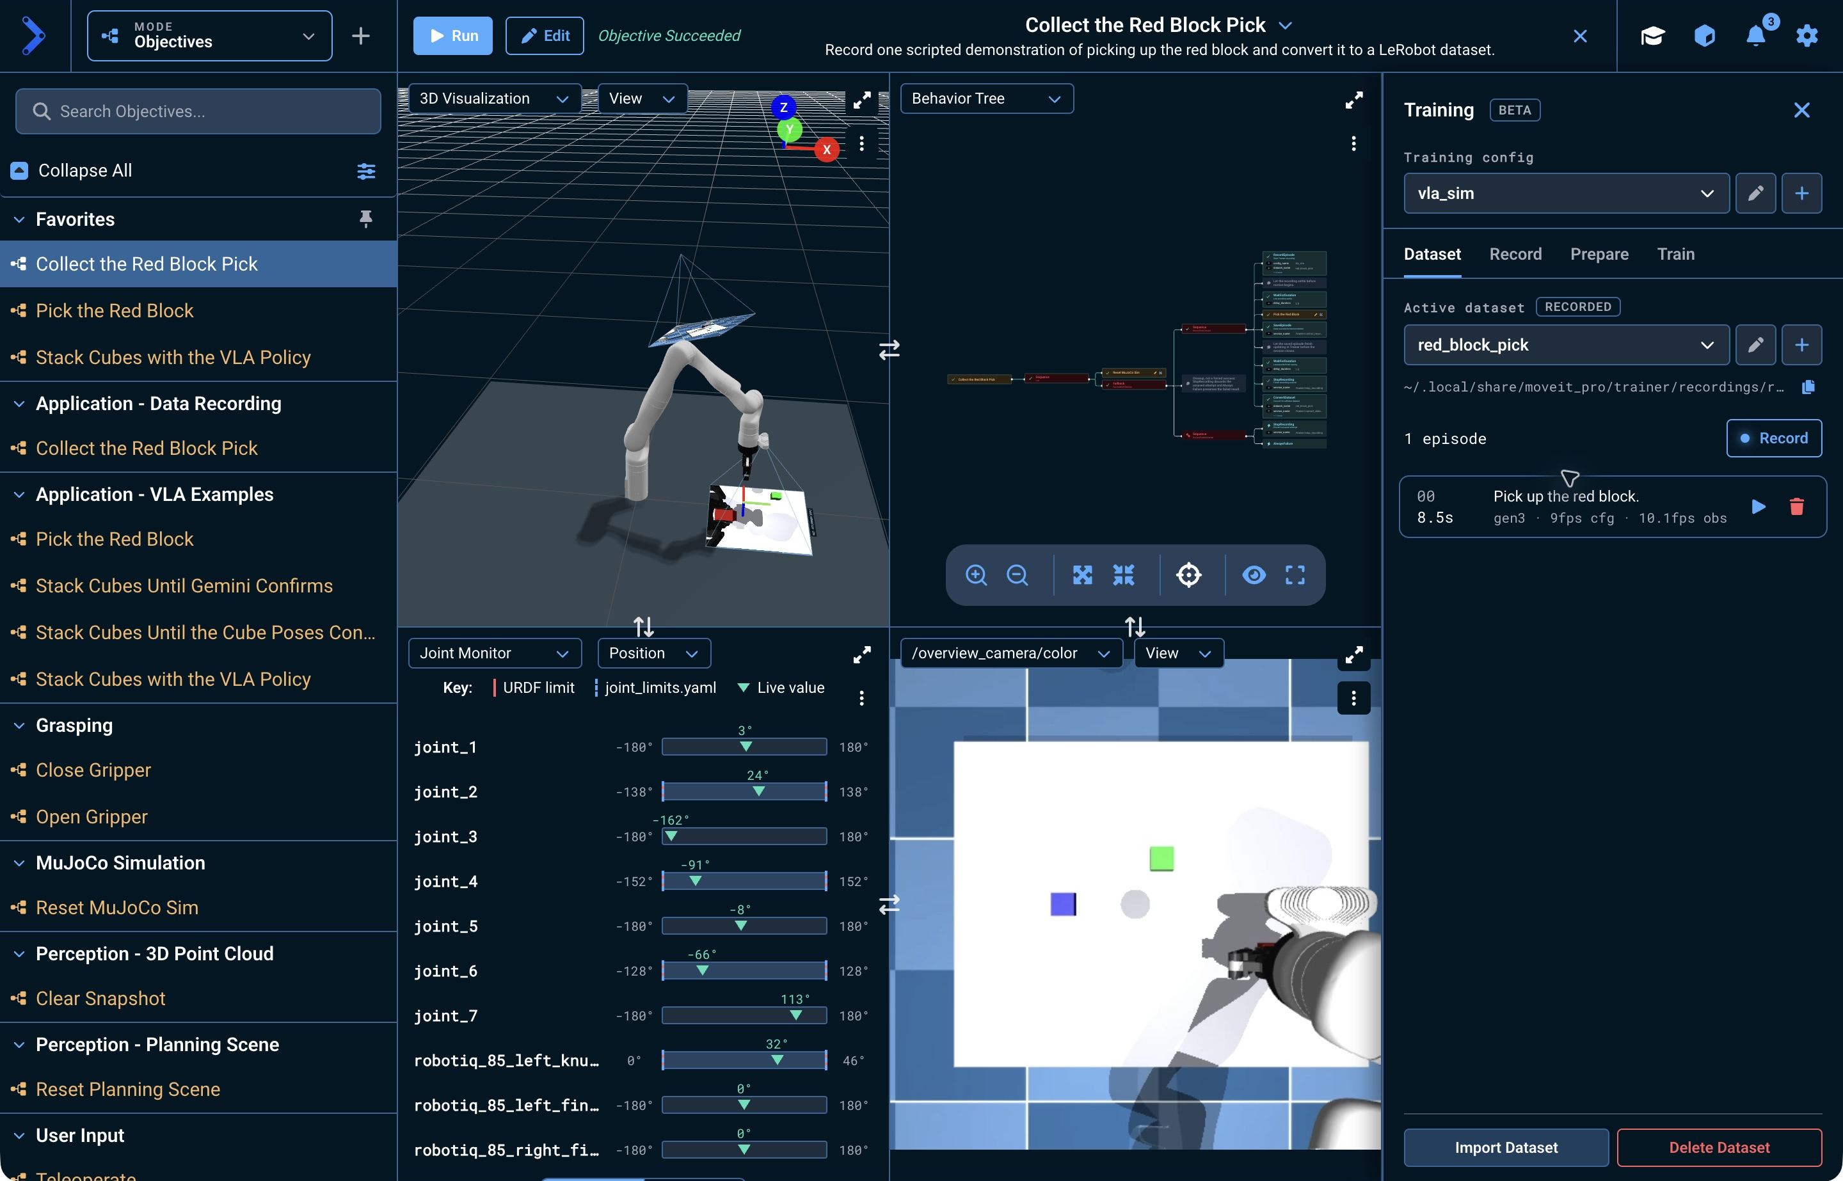Expand all nodes in Behavior Tree toolbar
The height and width of the screenshot is (1181, 1843).
[1082, 575]
